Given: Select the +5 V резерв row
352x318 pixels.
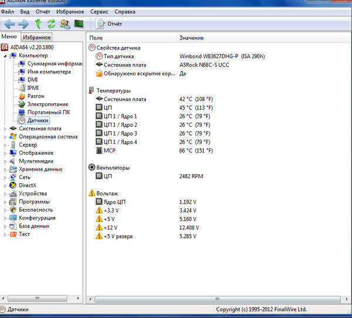Looking at the screenshot, I should point(146,236).
